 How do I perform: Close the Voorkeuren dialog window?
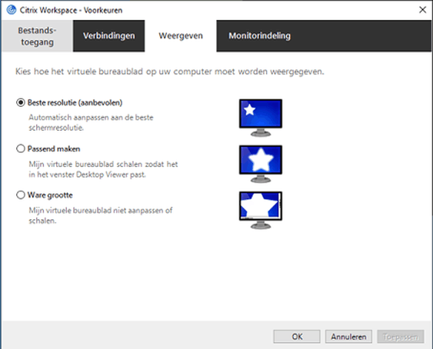pyautogui.click(x=422, y=10)
